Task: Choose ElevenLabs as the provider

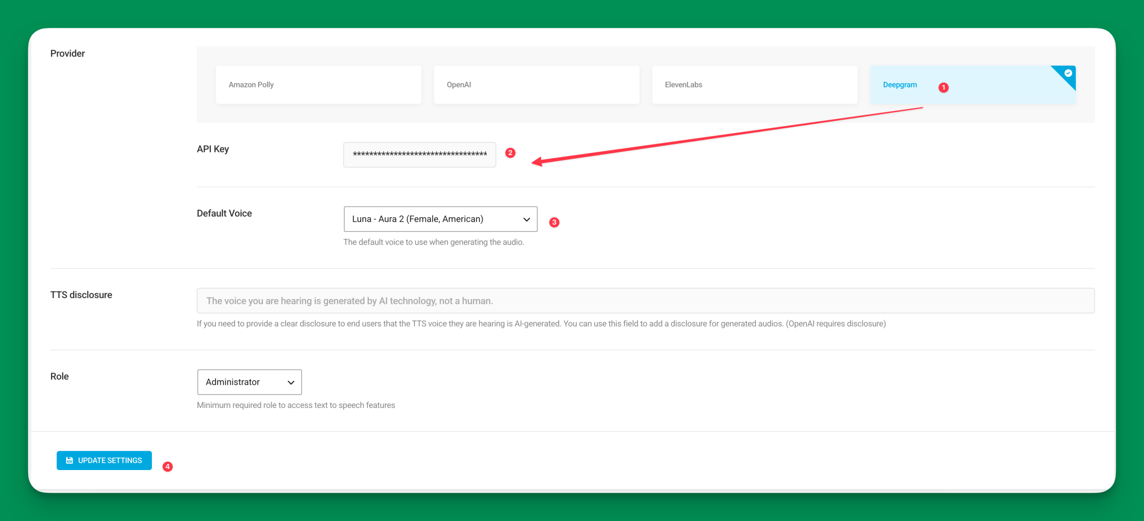Action: pyautogui.click(x=754, y=85)
